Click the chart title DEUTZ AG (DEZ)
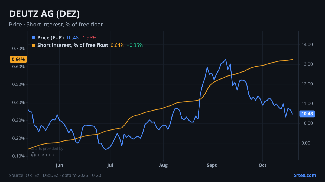The width and height of the screenshot is (325, 182). pos(44,14)
